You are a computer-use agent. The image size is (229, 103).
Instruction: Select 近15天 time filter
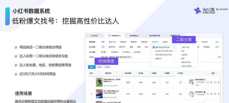point(107,67)
